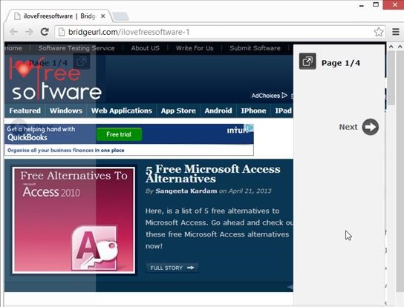Maximize the browser window
The height and width of the screenshot is (307, 404).
[376, 4]
